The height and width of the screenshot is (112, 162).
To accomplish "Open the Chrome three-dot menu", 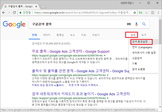I will click(158, 13).
